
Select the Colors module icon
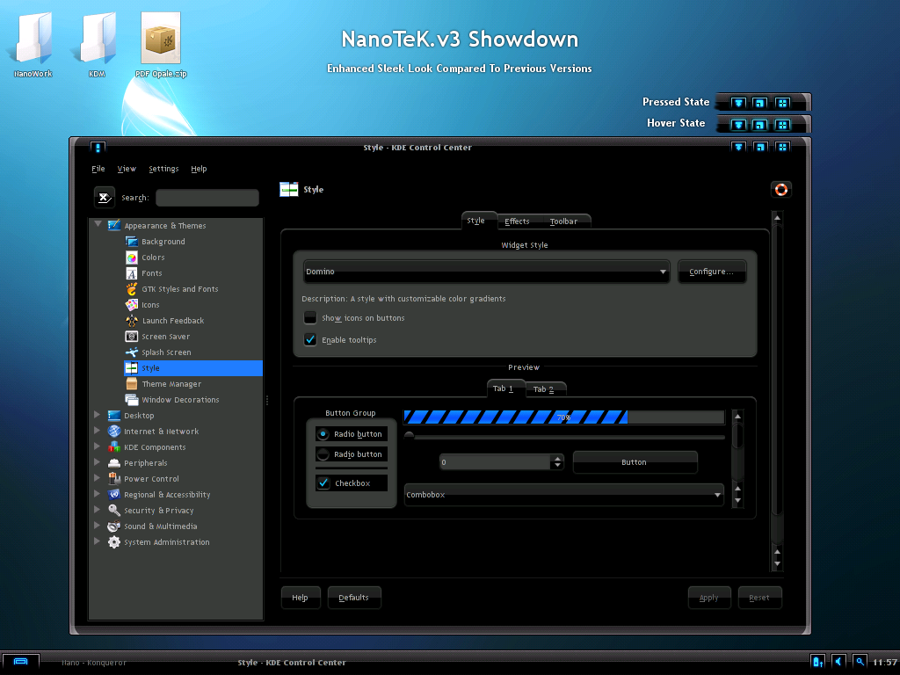click(132, 258)
